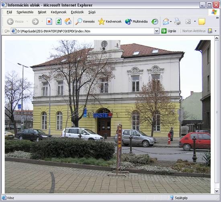Click the building photo in page
The width and height of the screenshot is (221, 202).
click(108, 117)
